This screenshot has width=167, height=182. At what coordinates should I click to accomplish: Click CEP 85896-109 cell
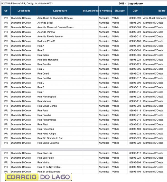pyautogui.click(x=135, y=172)
